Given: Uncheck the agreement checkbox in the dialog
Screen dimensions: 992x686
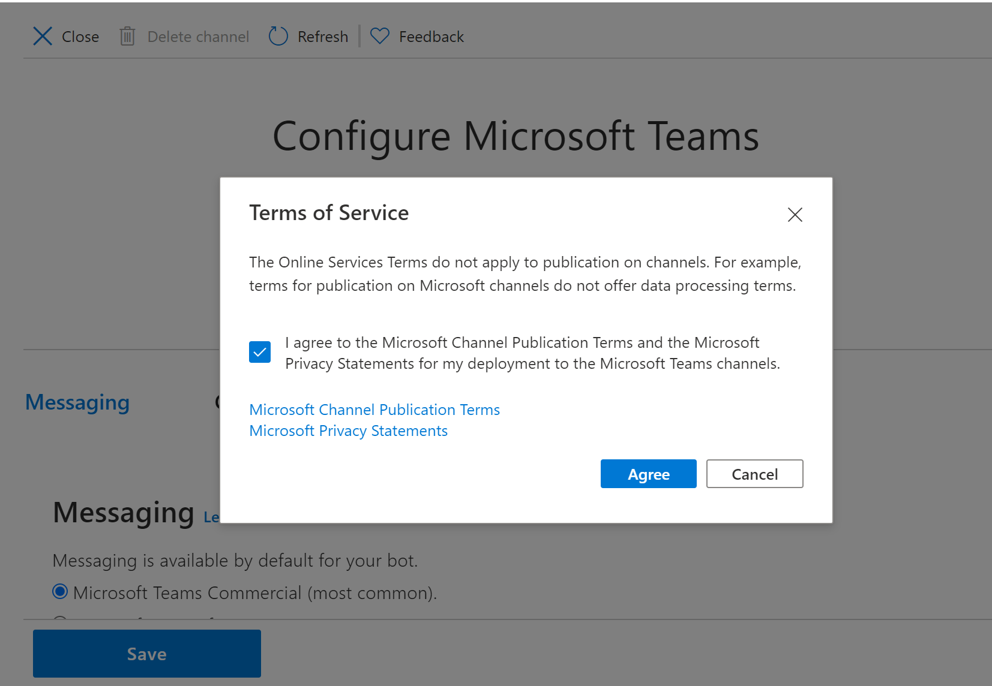Looking at the screenshot, I should point(260,352).
